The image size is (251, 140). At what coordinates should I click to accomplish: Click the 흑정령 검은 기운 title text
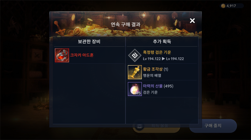(x=157, y=52)
